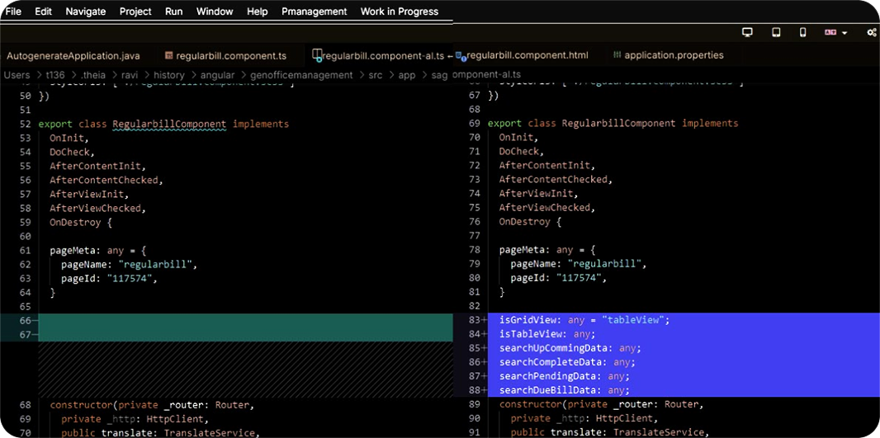Click pageName "regularbill" on left line 62
Screen dimensions: 880x438
pyautogui.click(x=129, y=265)
